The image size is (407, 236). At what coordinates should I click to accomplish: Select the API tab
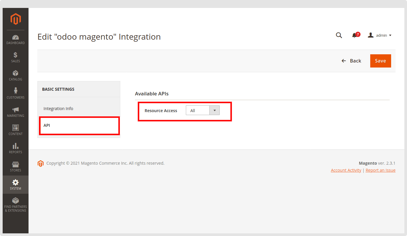tap(79, 125)
